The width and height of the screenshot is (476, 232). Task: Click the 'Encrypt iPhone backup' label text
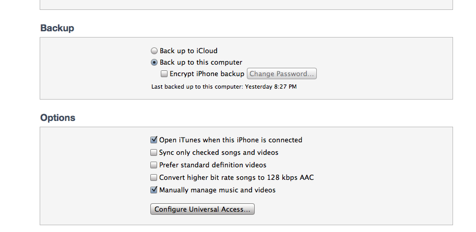pyautogui.click(x=207, y=74)
